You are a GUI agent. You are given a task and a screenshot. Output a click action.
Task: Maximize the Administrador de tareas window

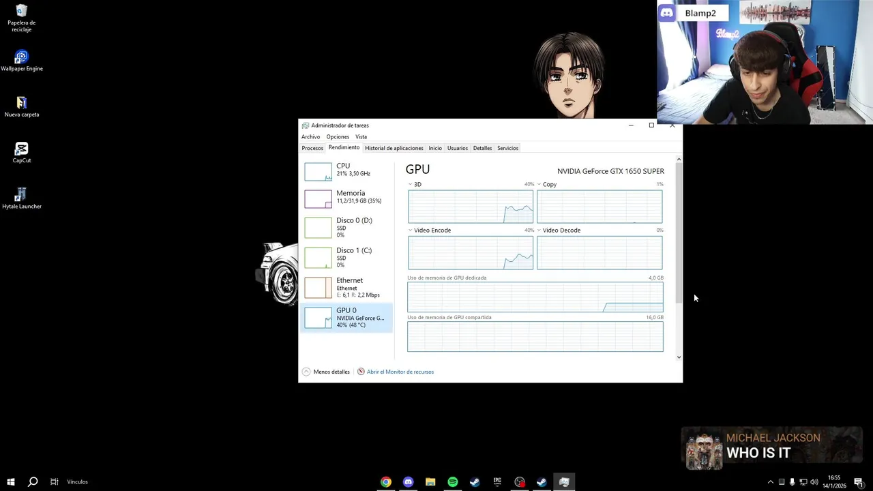click(651, 125)
